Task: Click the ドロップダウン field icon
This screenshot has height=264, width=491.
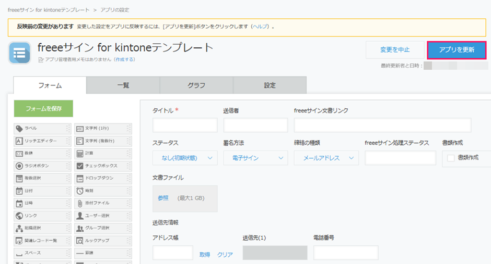Action: tap(80, 179)
